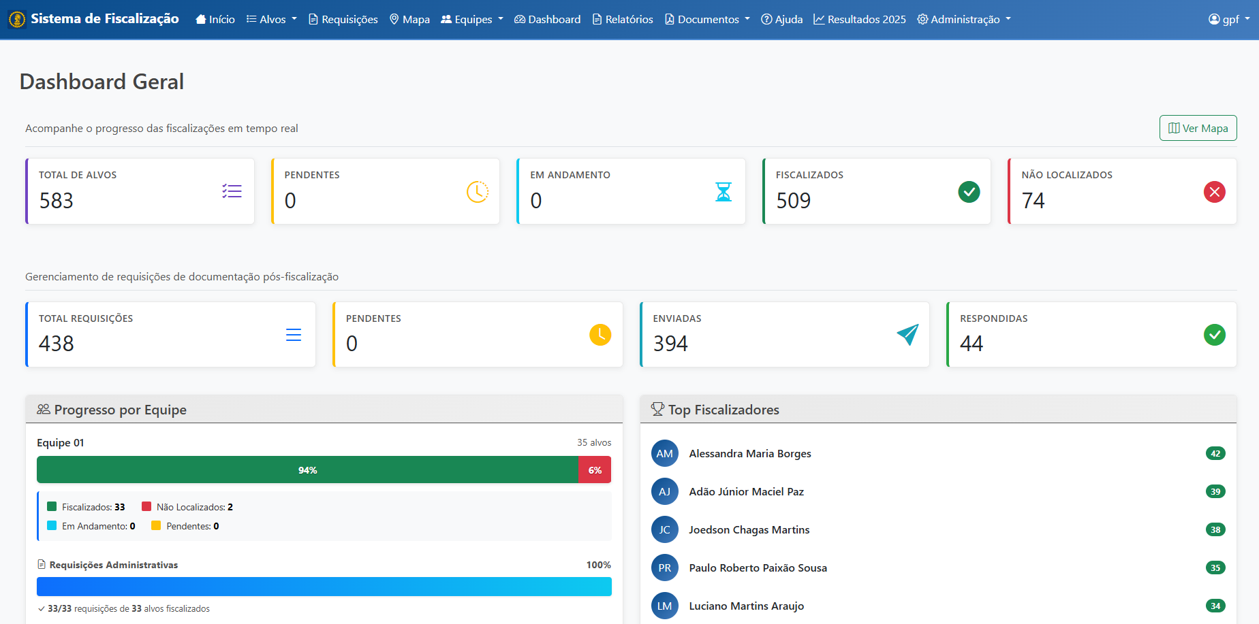Click the red X icon in Não Localizados card
This screenshot has width=1259, height=624.
(1214, 192)
